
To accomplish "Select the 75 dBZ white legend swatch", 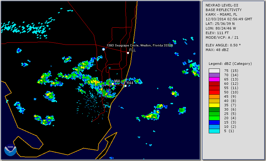I will [x=214, y=71].
